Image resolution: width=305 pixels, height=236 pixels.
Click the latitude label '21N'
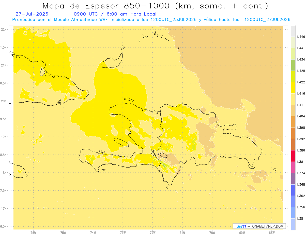tap(4, 65)
